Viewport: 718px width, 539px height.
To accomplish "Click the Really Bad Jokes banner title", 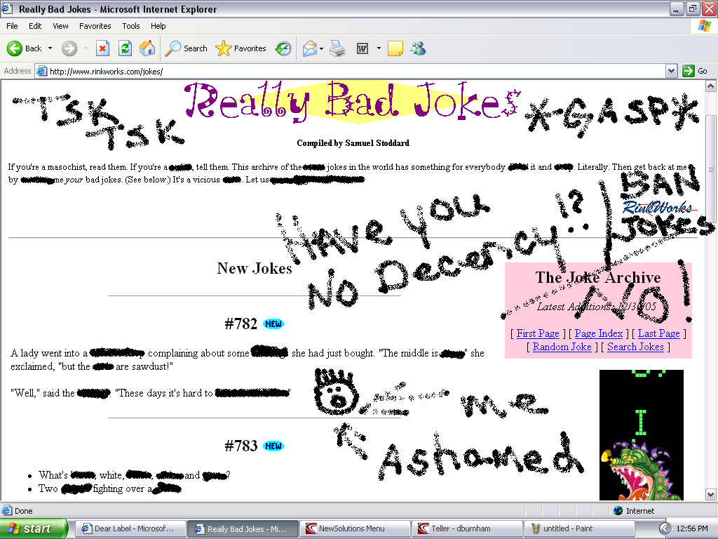I will tap(353, 102).
